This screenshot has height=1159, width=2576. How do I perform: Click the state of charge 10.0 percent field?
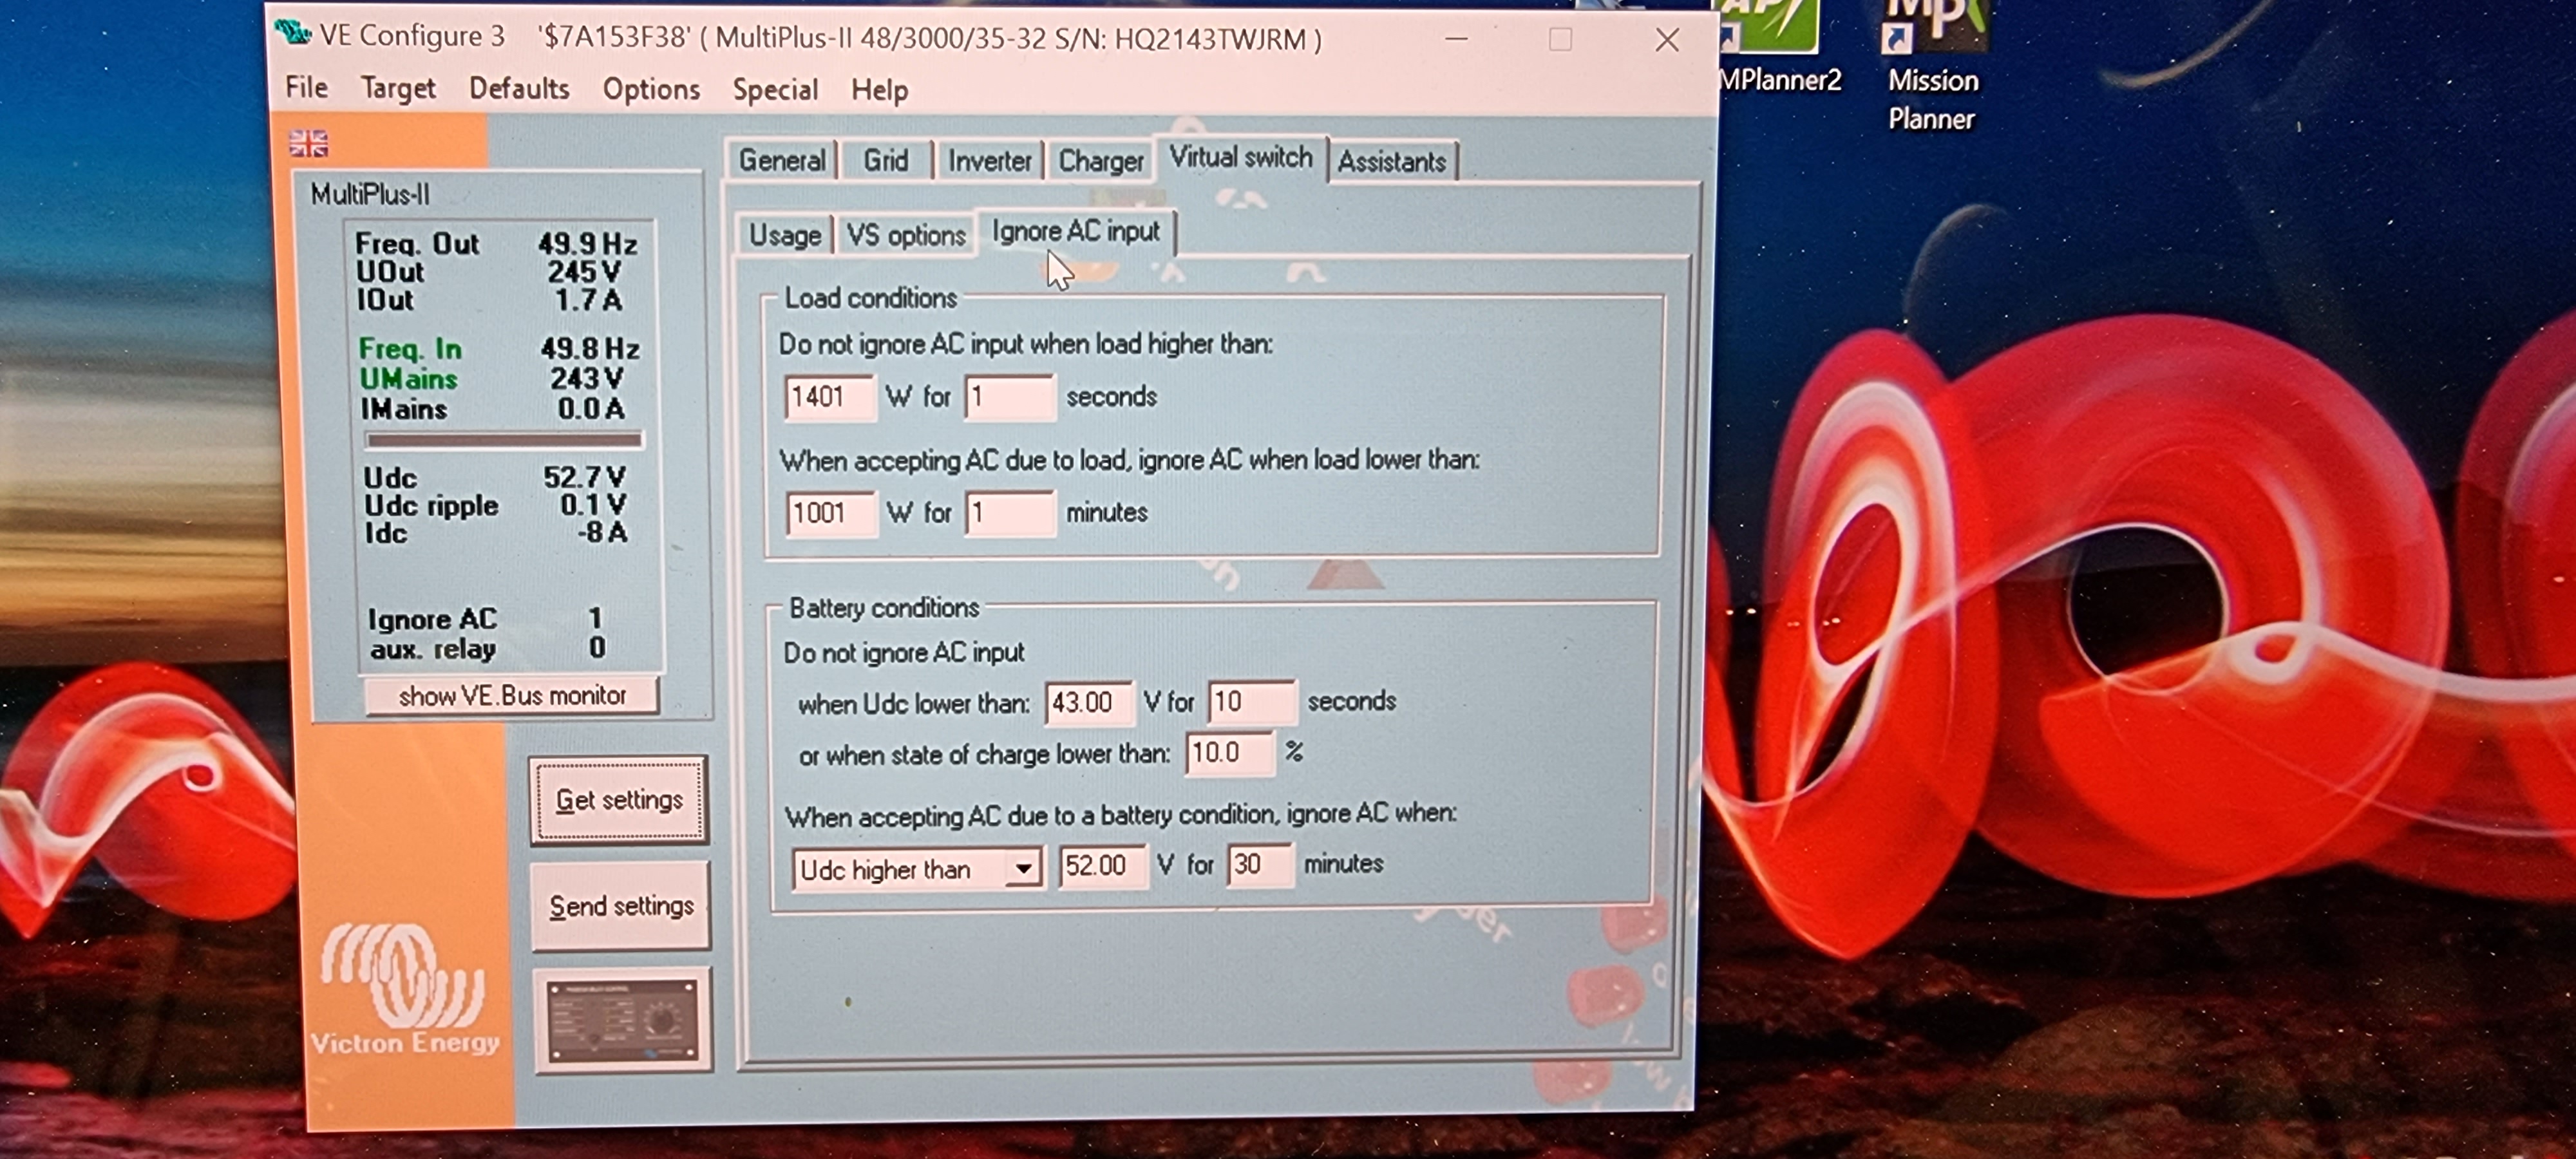tap(1228, 753)
